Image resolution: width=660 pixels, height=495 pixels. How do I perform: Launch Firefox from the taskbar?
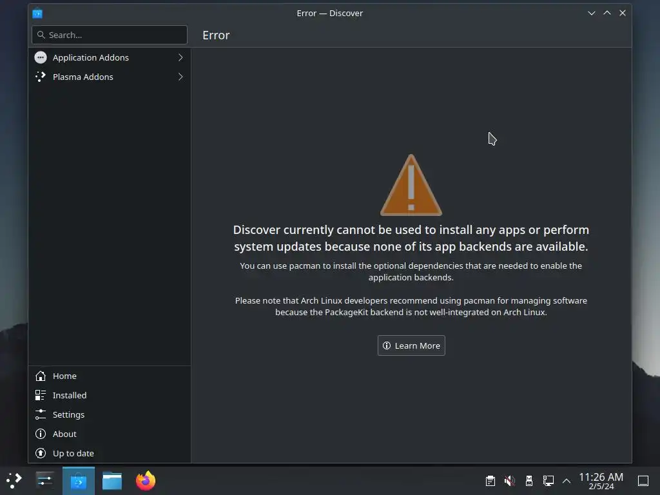[146, 480]
